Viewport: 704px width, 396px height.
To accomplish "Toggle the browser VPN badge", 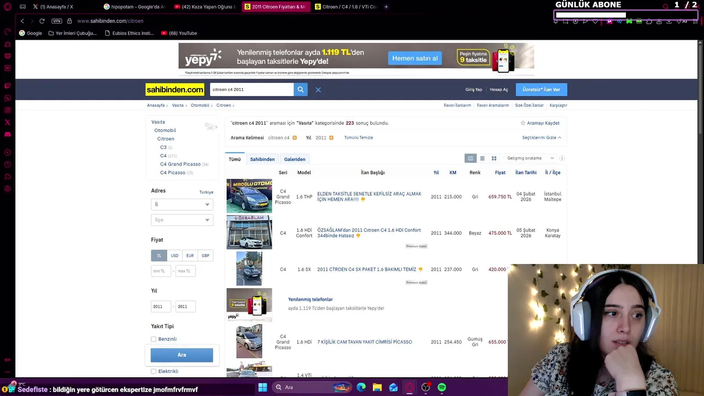I will 57,21.
